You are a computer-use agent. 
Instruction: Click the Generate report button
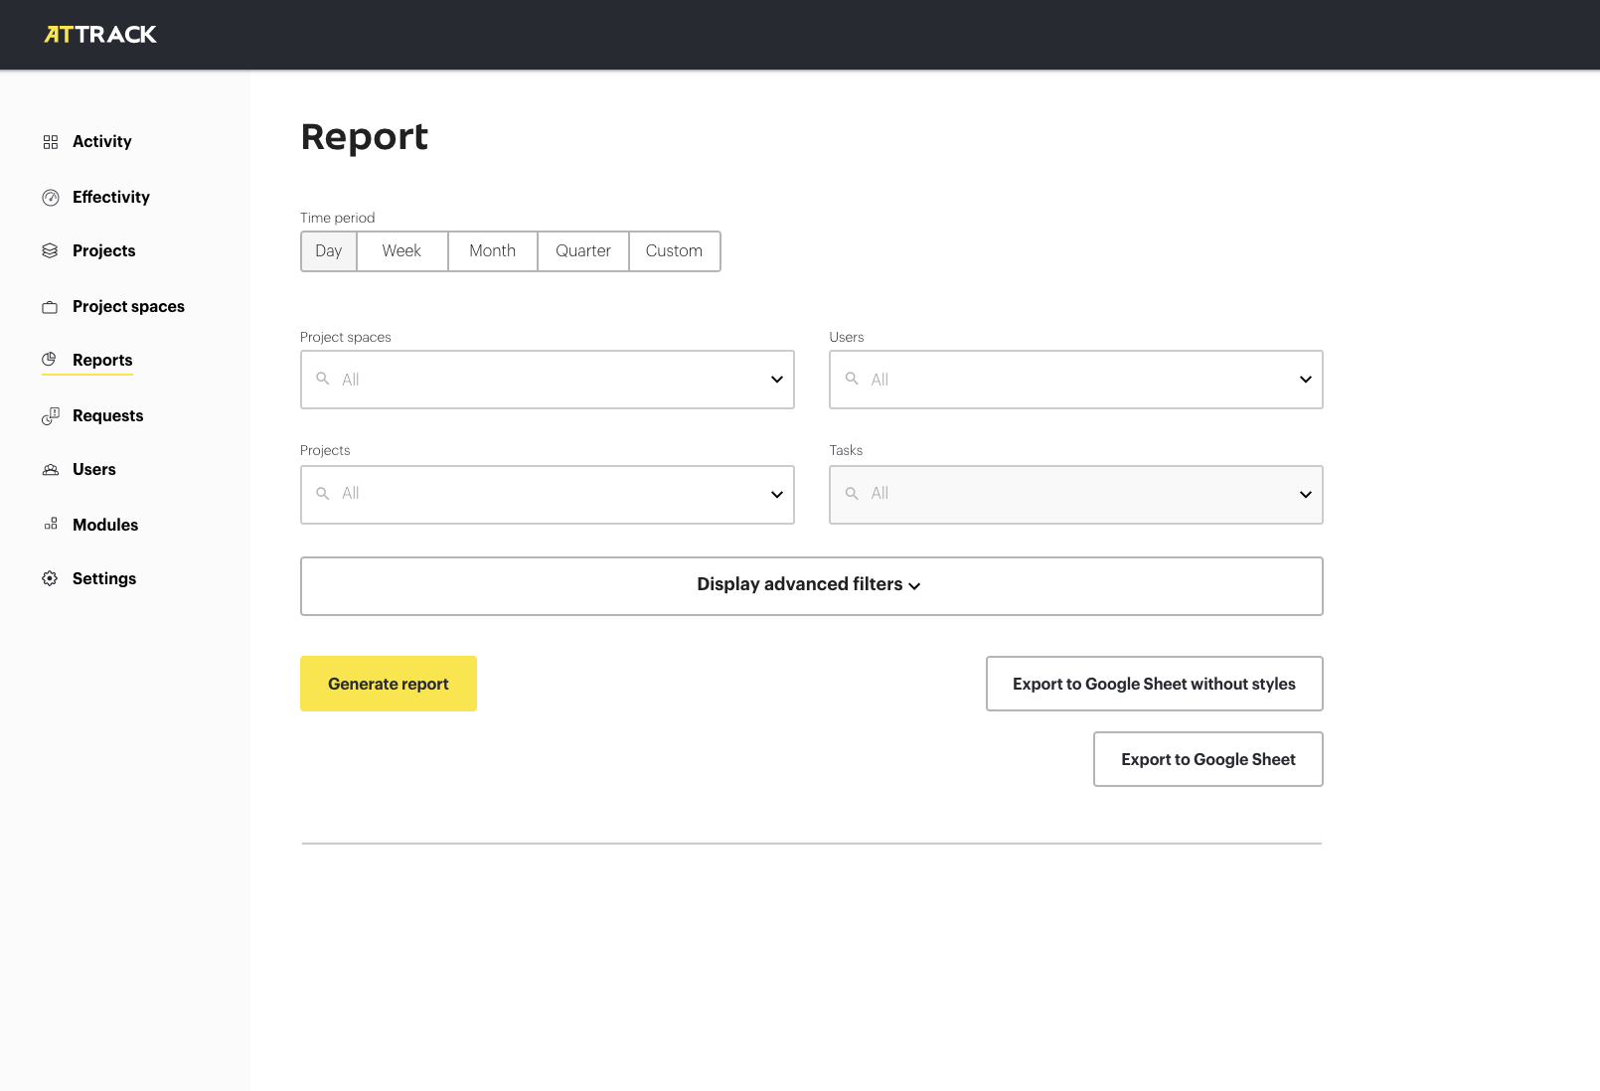(388, 683)
